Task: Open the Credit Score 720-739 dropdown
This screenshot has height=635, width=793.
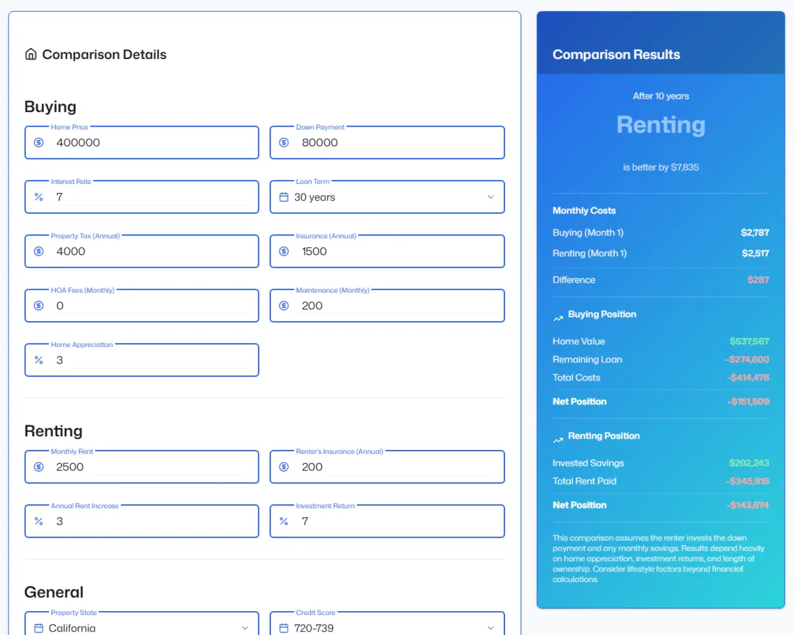Action: point(490,627)
